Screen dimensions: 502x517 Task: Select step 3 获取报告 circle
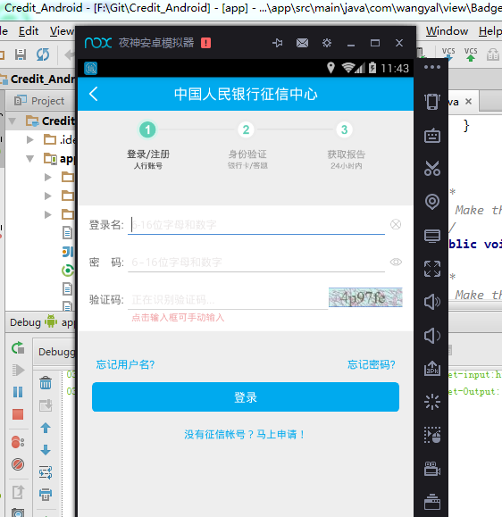coord(344,129)
